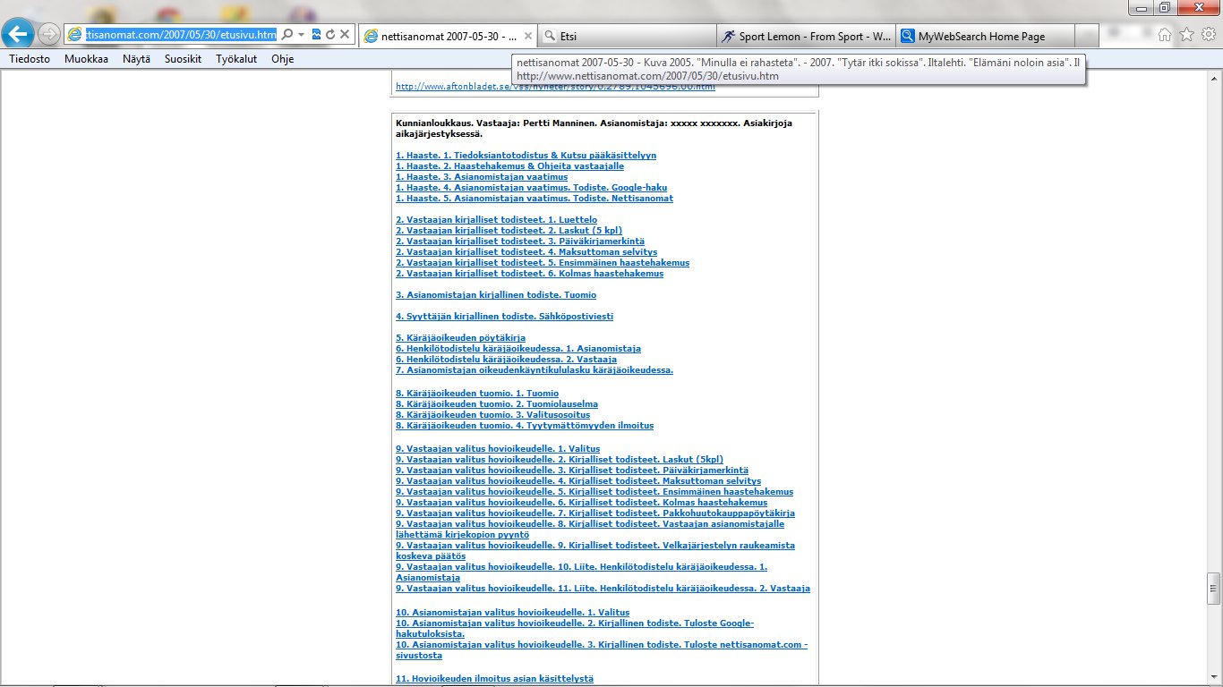Image resolution: width=1223 pixels, height=687 pixels.
Task: Switch to the Sport Lemon tab
Action: click(x=806, y=37)
